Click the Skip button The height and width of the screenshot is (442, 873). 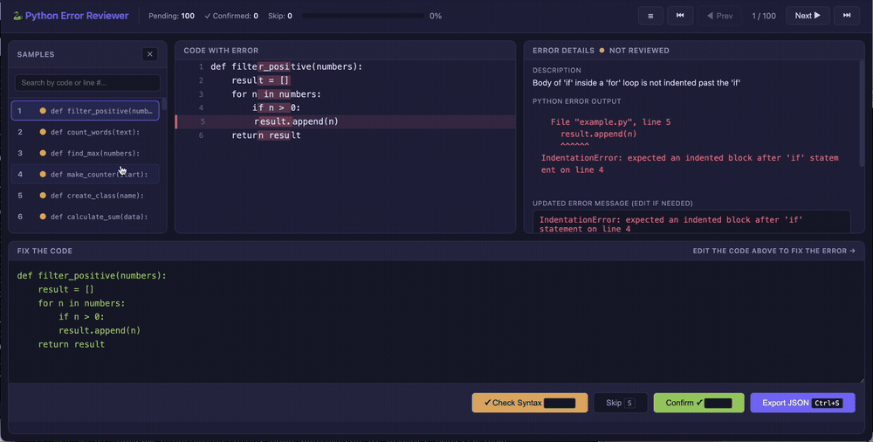[620, 403]
